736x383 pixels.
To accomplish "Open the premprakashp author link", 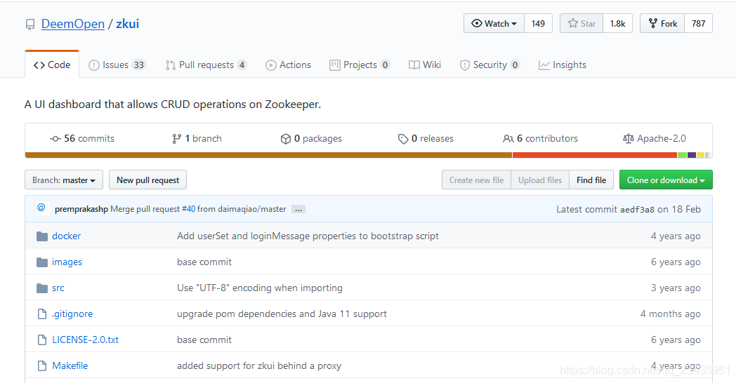I will click(x=81, y=209).
